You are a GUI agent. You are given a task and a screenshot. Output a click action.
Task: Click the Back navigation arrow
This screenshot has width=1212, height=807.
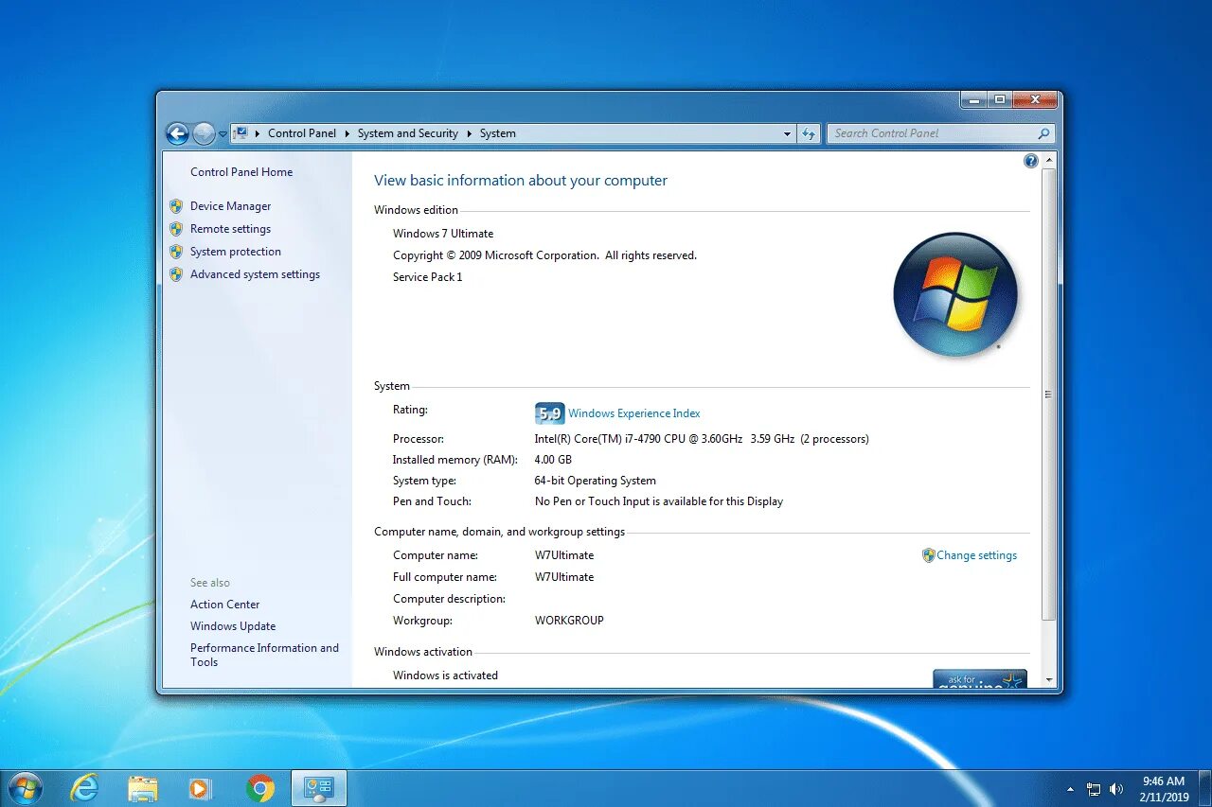click(x=177, y=134)
